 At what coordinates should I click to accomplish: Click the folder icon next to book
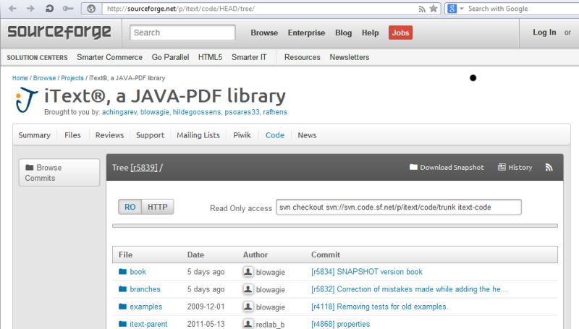tap(122, 271)
